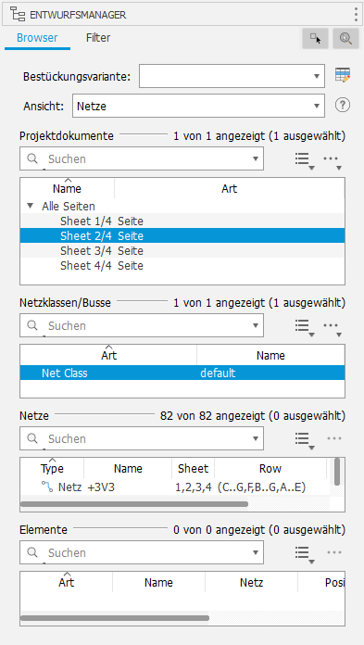Click the Elemente search field
This screenshot has height=645, width=364.
(x=142, y=552)
